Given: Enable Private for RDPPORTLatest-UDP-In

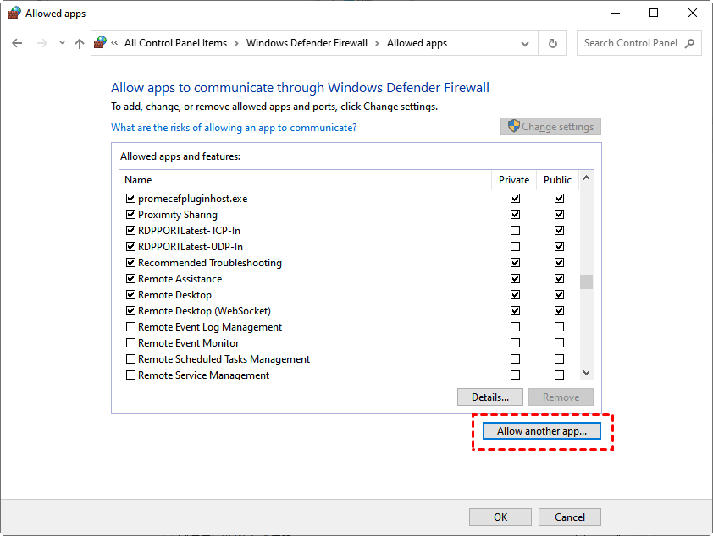Looking at the screenshot, I should [x=515, y=247].
